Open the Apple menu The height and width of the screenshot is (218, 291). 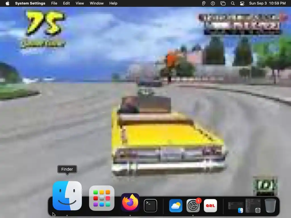pyautogui.click(x=7, y=3)
